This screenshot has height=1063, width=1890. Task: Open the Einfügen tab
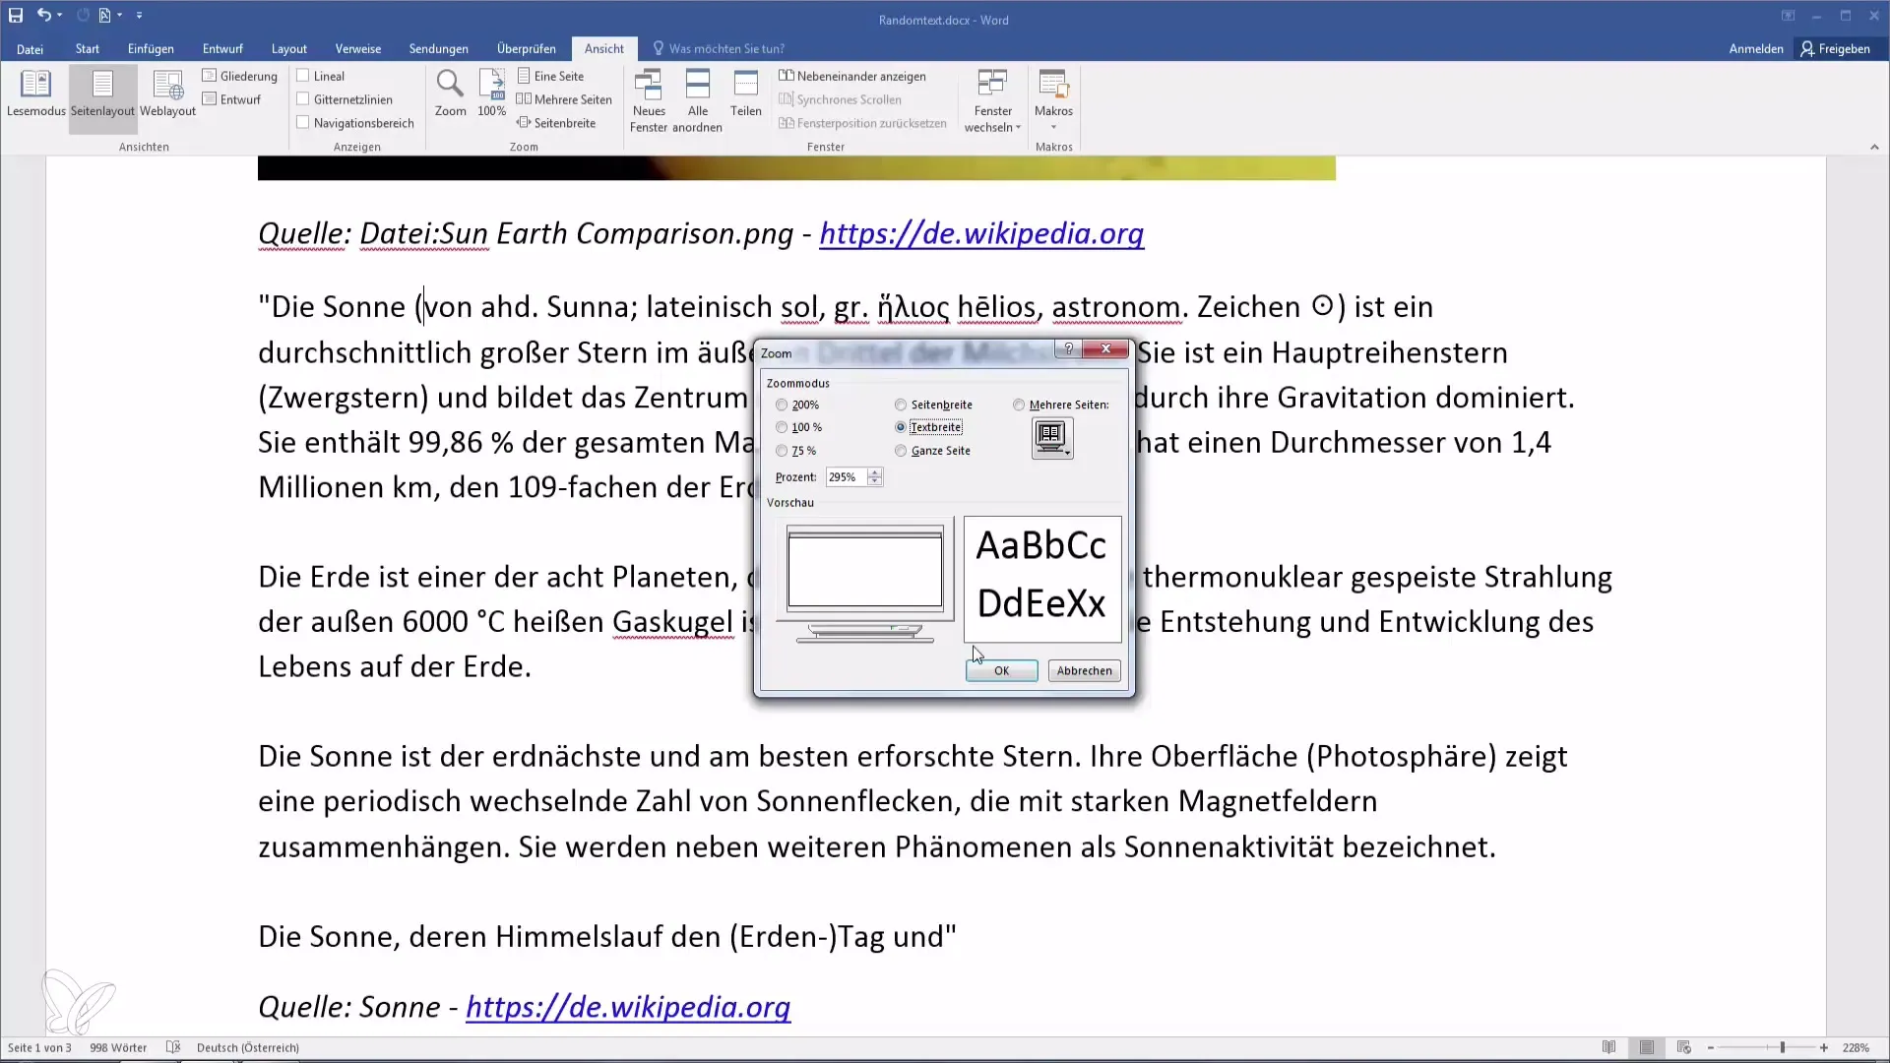pos(151,48)
